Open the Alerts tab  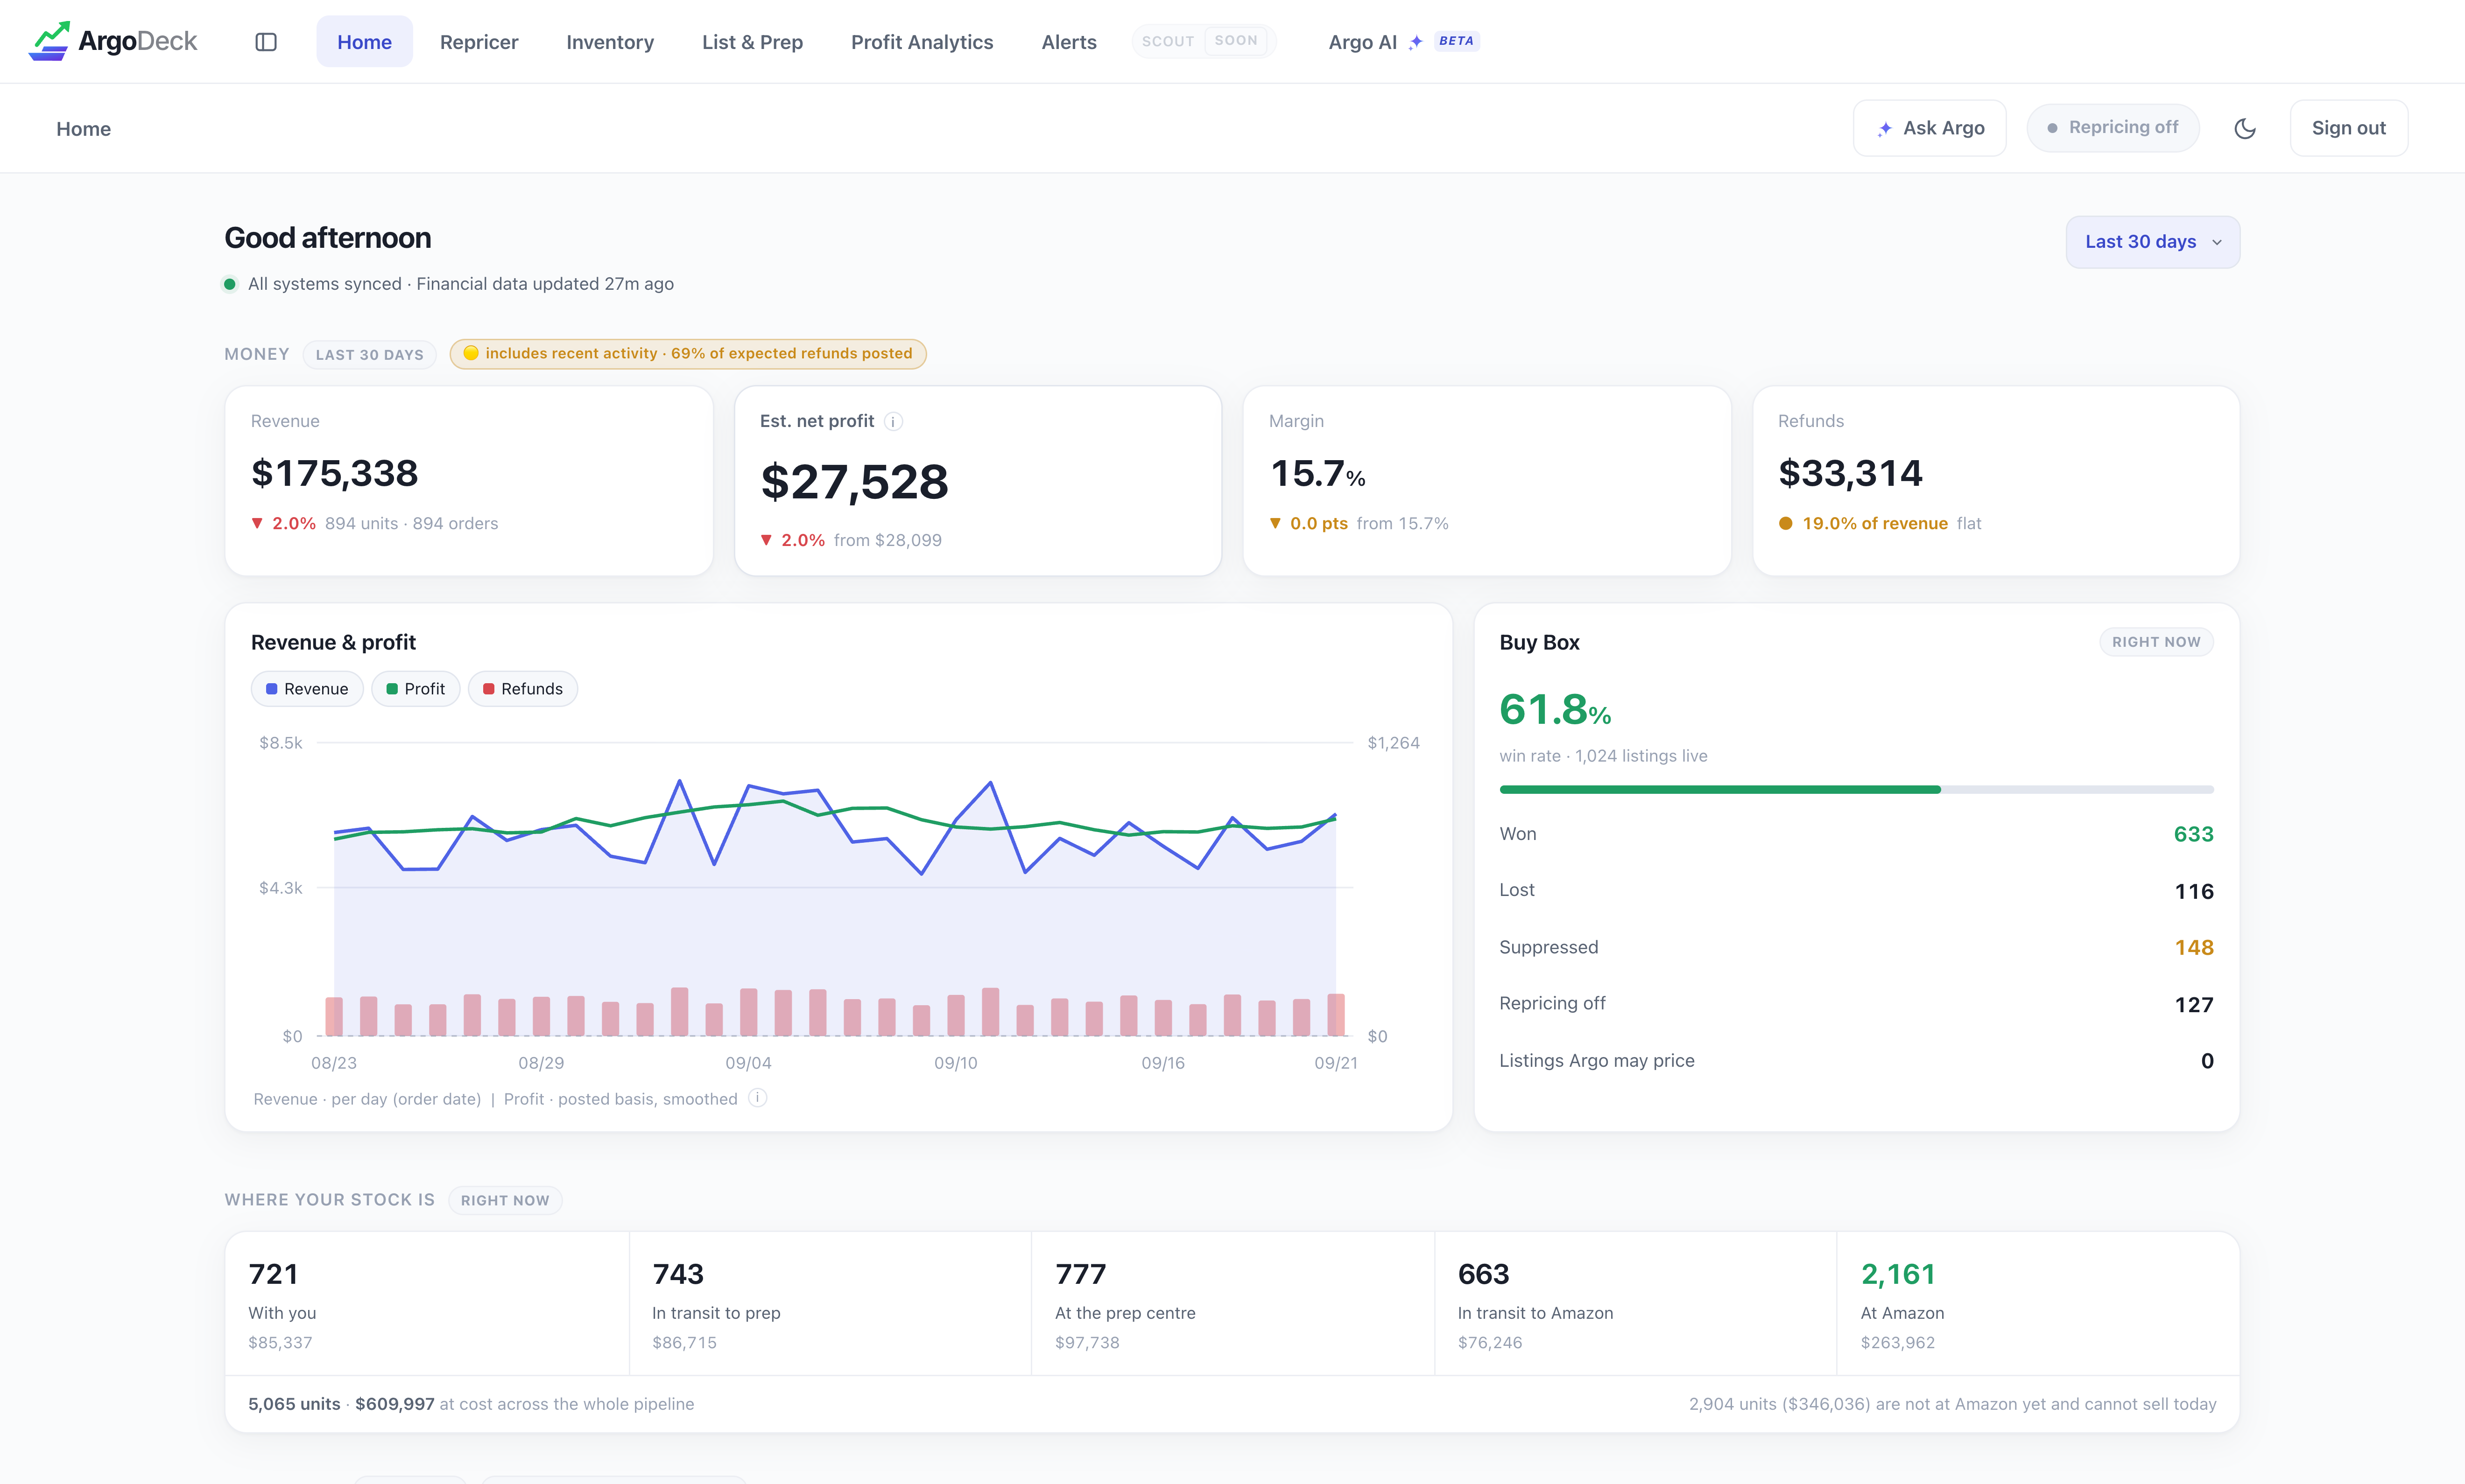1069,42
